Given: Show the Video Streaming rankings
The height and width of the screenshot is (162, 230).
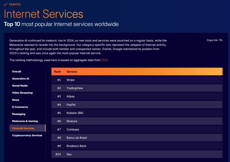Looking at the screenshot, I should [22, 93].
